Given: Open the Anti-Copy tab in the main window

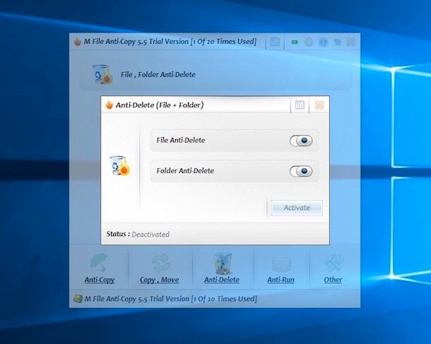Looking at the screenshot, I should coord(99,268).
